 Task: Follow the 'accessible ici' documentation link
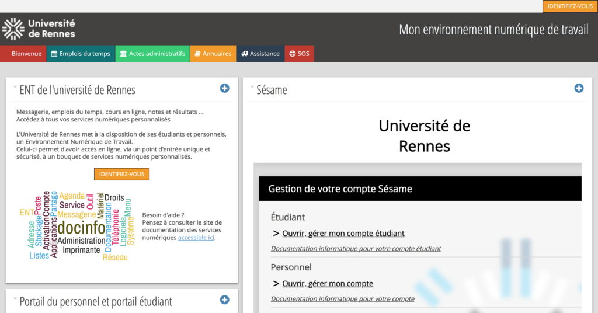click(x=196, y=238)
